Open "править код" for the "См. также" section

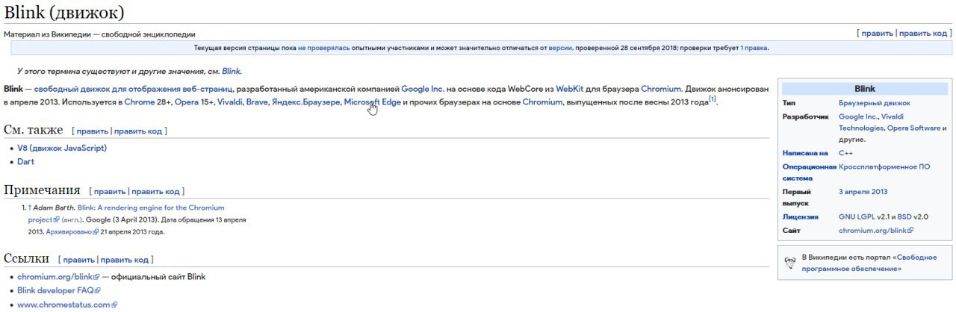(137, 131)
